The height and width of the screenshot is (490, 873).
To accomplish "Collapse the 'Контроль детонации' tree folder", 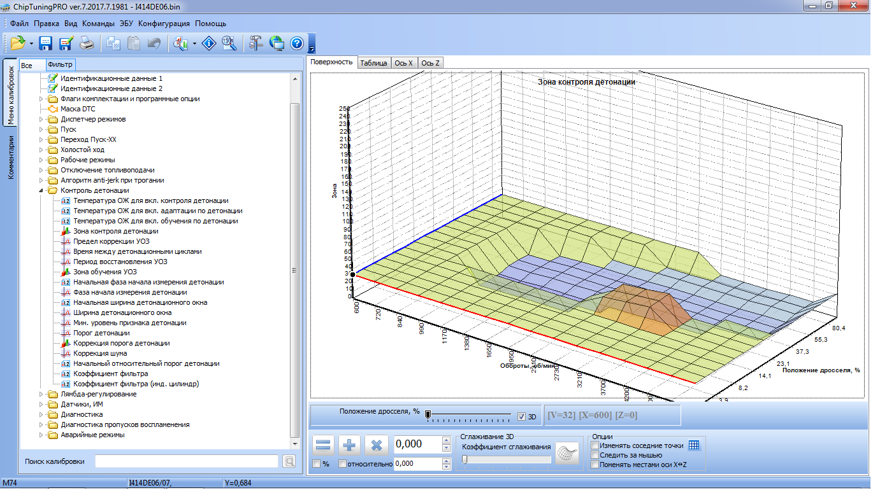I will tap(42, 190).
